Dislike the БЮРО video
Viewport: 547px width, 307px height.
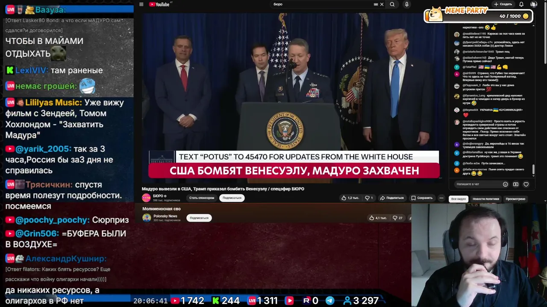tap(369, 198)
